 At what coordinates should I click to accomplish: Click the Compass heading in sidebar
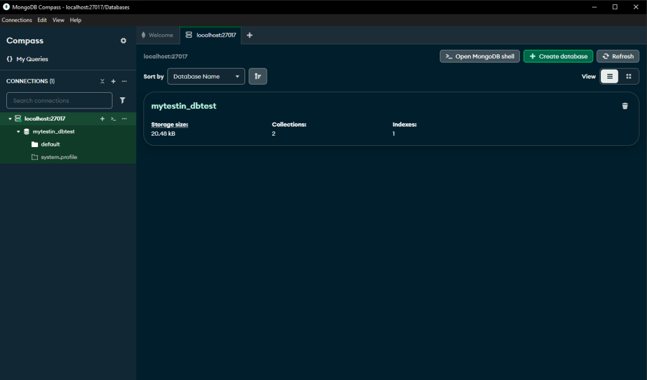click(25, 41)
